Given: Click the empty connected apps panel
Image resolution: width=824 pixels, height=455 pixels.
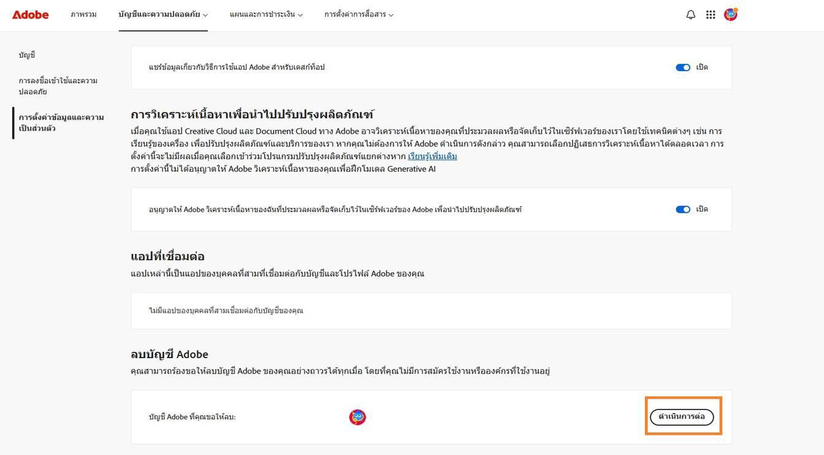Looking at the screenshot, I should pyautogui.click(x=430, y=310).
